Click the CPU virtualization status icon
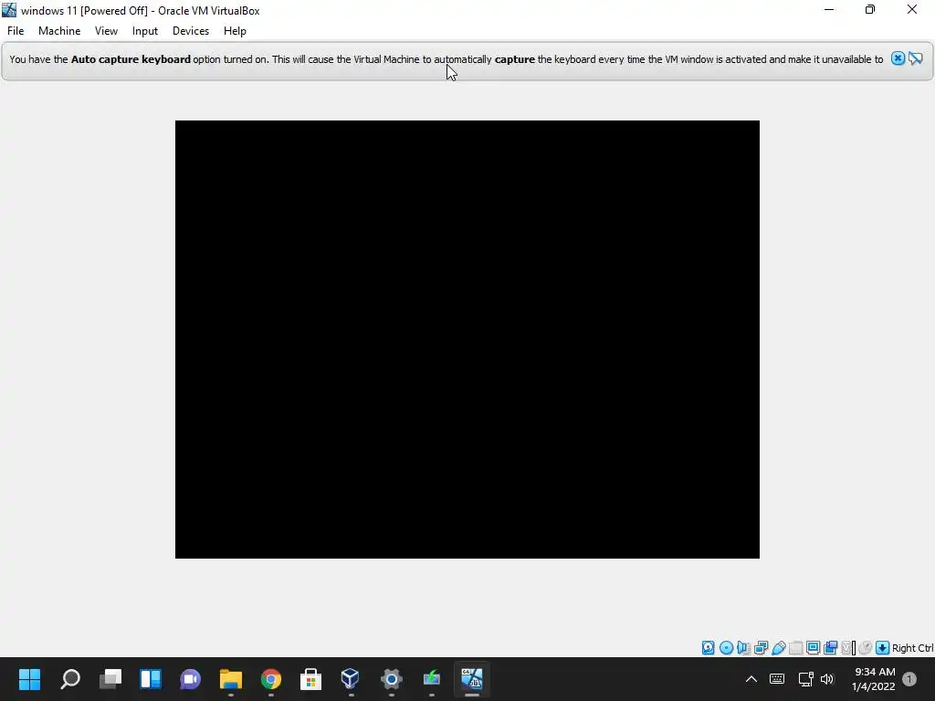The width and height of the screenshot is (935, 701). click(847, 648)
